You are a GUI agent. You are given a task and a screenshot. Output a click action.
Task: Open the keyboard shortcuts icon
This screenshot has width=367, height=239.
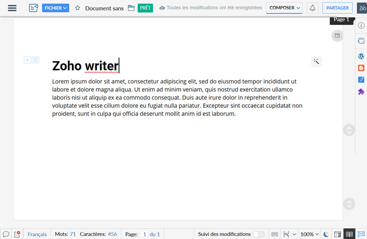coord(274,234)
